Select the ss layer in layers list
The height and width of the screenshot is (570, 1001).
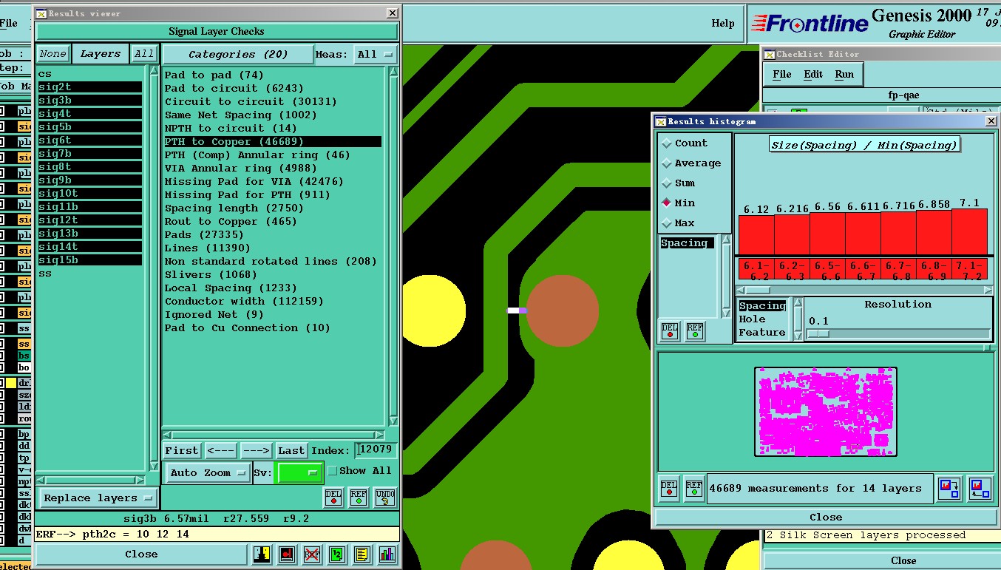[x=45, y=274]
